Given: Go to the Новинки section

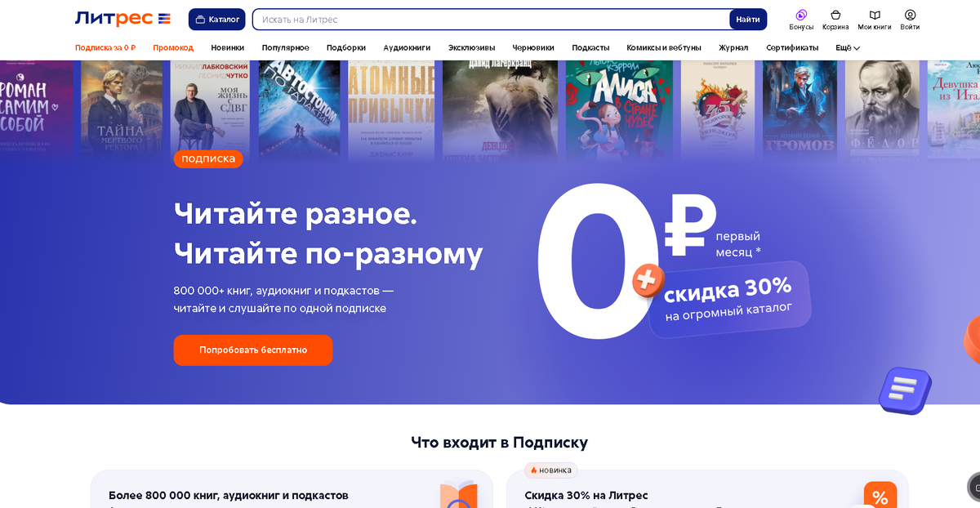Looking at the screenshot, I should (x=228, y=47).
